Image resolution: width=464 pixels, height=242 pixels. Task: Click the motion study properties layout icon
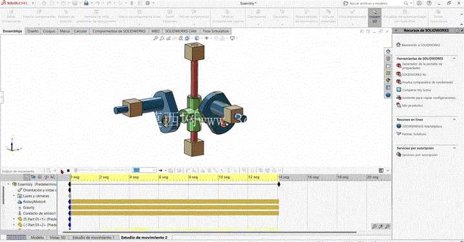tap(381, 170)
